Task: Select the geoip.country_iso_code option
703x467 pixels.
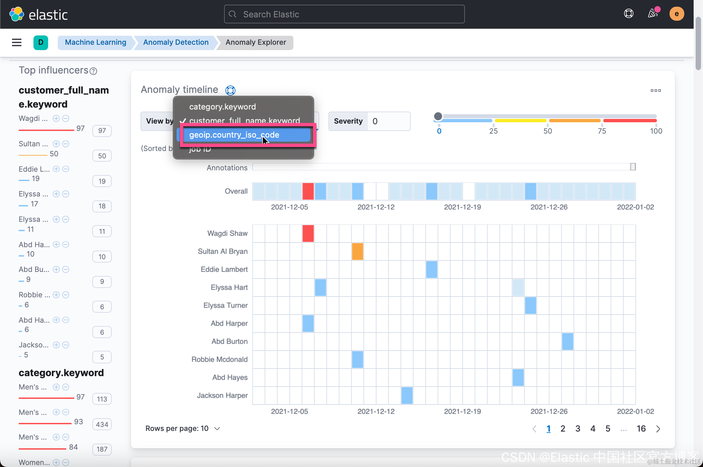Action: coord(234,135)
